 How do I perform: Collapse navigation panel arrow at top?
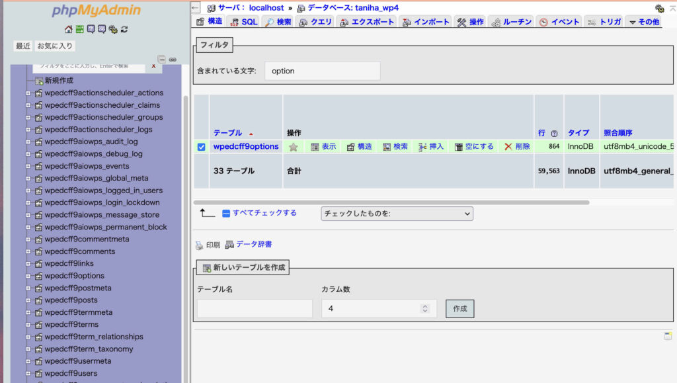(195, 8)
